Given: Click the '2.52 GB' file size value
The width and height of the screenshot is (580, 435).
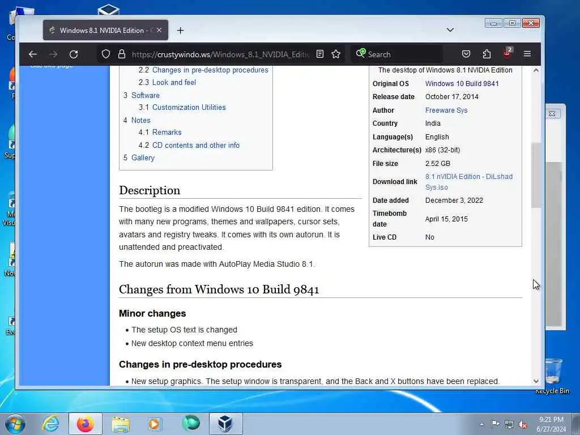Looking at the screenshot, I should 438,164.
